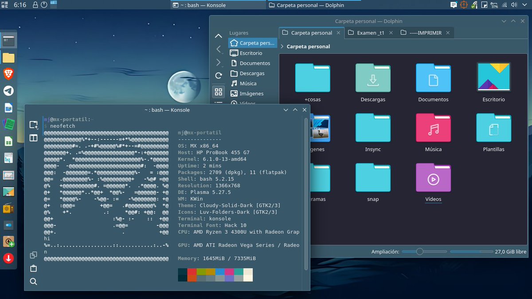The width and height of the screenshot is (532, 299).
Task: Launch Telegram from the dock
Action: coord(8,91)
